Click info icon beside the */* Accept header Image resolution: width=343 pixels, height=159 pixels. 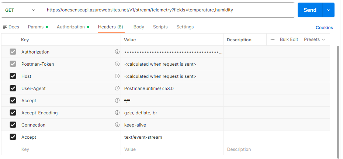coord(117,100)
